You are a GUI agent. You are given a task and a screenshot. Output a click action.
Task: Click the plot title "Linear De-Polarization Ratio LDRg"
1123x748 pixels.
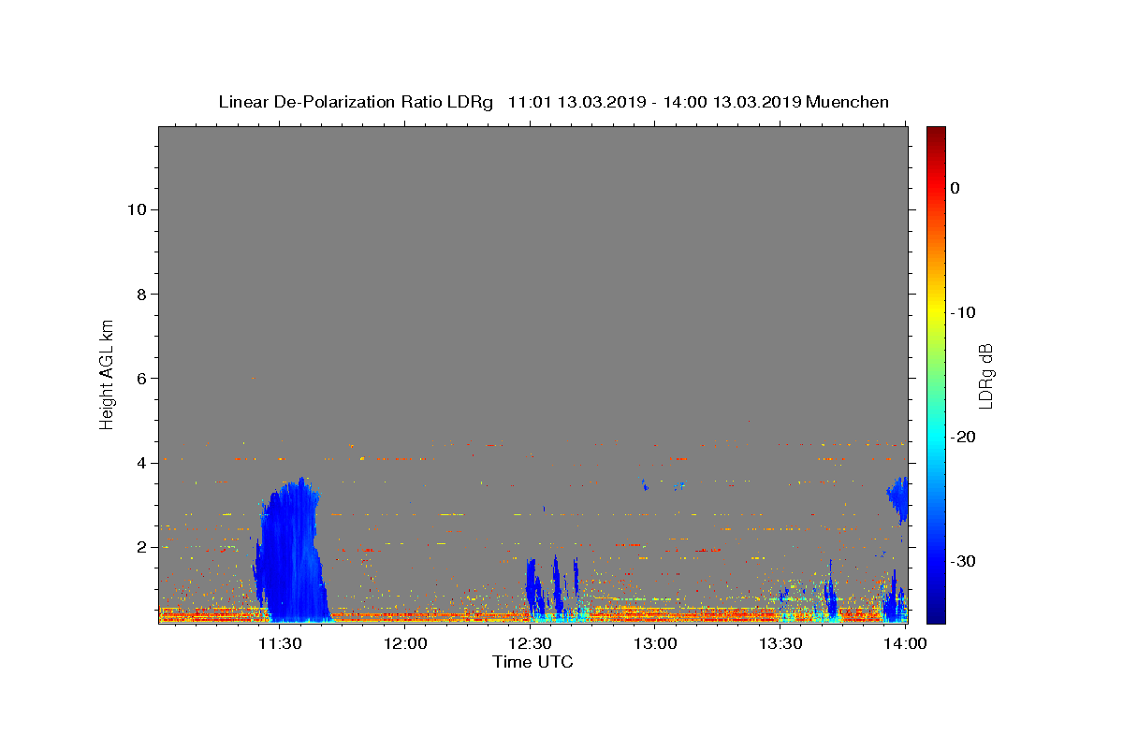[x=356, y=102]
